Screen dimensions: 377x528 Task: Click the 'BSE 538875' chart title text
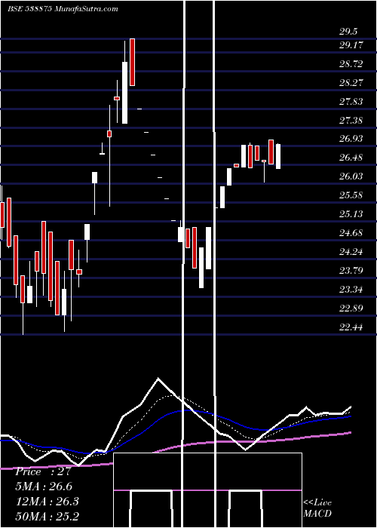[x=29, y=9]
